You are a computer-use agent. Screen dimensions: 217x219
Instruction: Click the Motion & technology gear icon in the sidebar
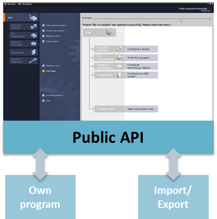coord(33,44)
